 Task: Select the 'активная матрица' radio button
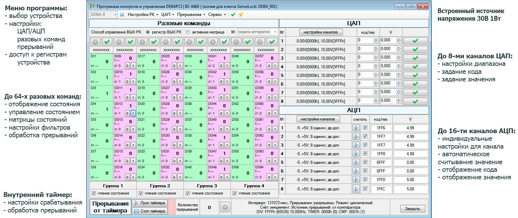(x=188, y=32)
